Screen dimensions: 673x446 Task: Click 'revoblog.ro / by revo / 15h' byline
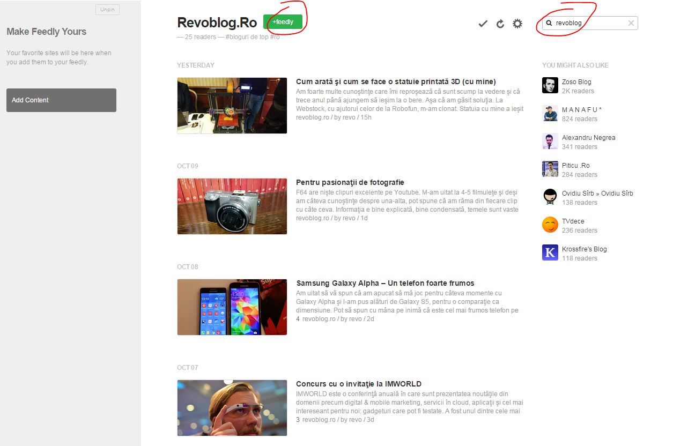pyautogui.click(x=334, y=117)
